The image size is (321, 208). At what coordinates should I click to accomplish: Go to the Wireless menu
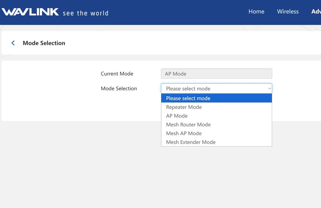point(288,12)
